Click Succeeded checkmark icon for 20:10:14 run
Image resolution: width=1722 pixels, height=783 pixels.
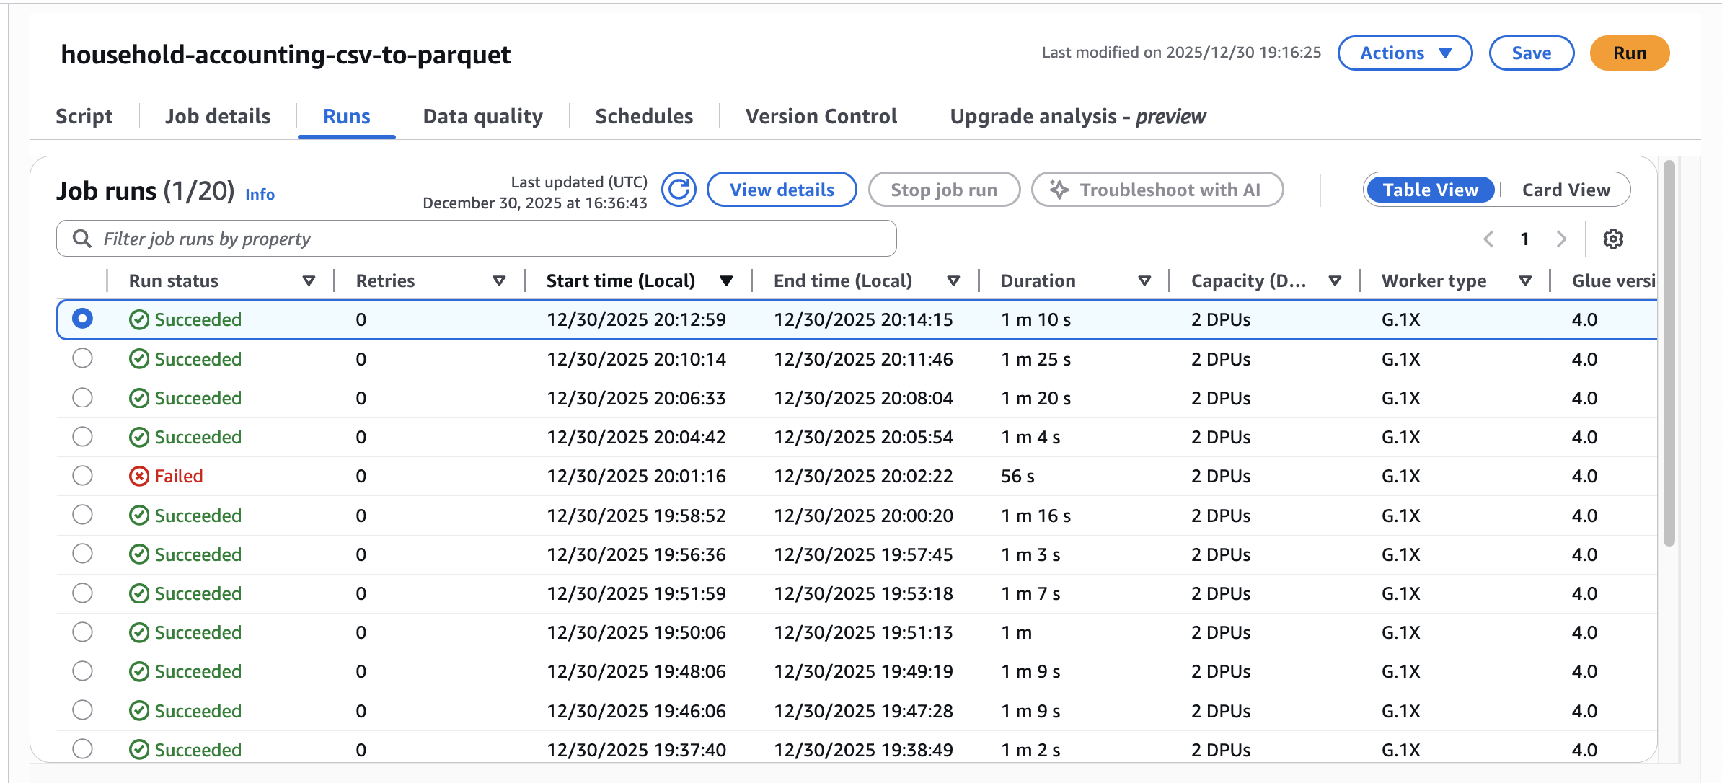139,359
